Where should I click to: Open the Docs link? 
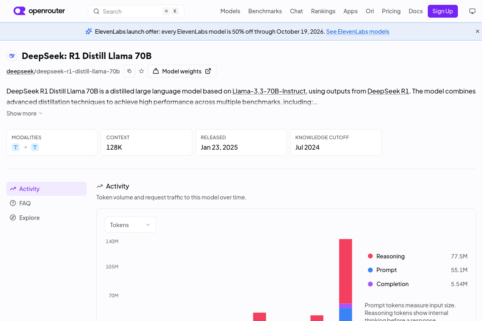coord(416,11)
